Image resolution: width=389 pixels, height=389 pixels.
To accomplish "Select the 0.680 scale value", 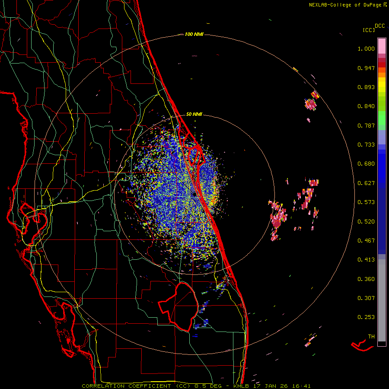I will tap(366, 164).
